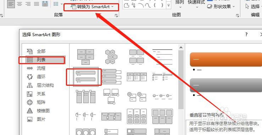Choose the vertical box list layout
The image size is (262, 135).
point(111,77)
